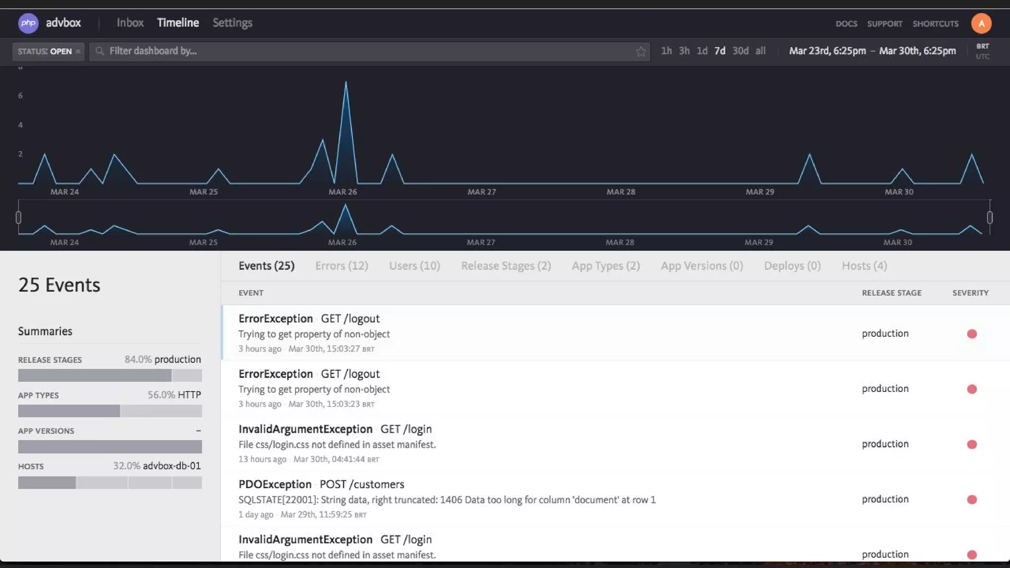This screenshot has width=1010, height=568.
Task: Click the Release Stages summary bar
Action: (x=110, y=375)
